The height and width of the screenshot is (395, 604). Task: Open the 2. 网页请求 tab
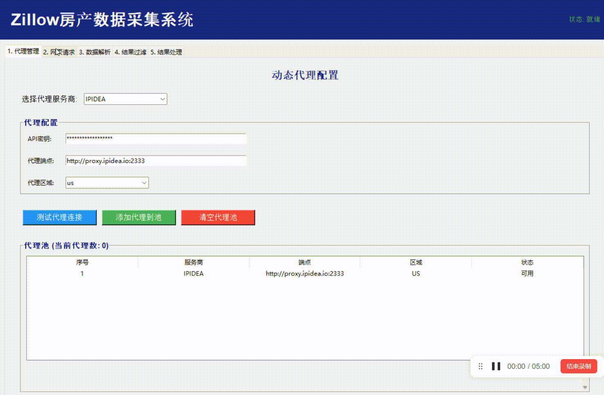click(59, 52)
